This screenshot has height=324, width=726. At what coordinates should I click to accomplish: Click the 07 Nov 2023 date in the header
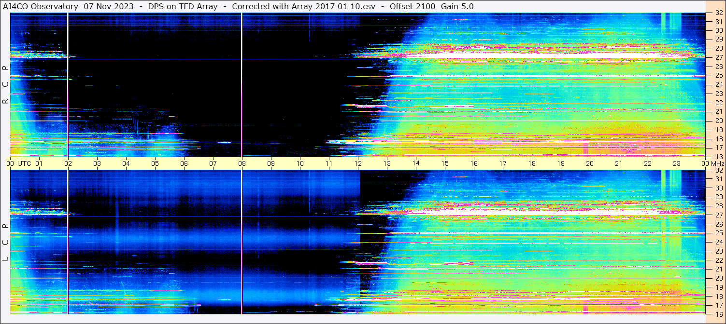109,6
